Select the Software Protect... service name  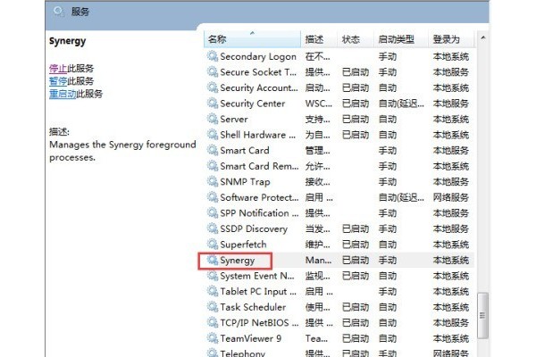[x=259, y=197]
